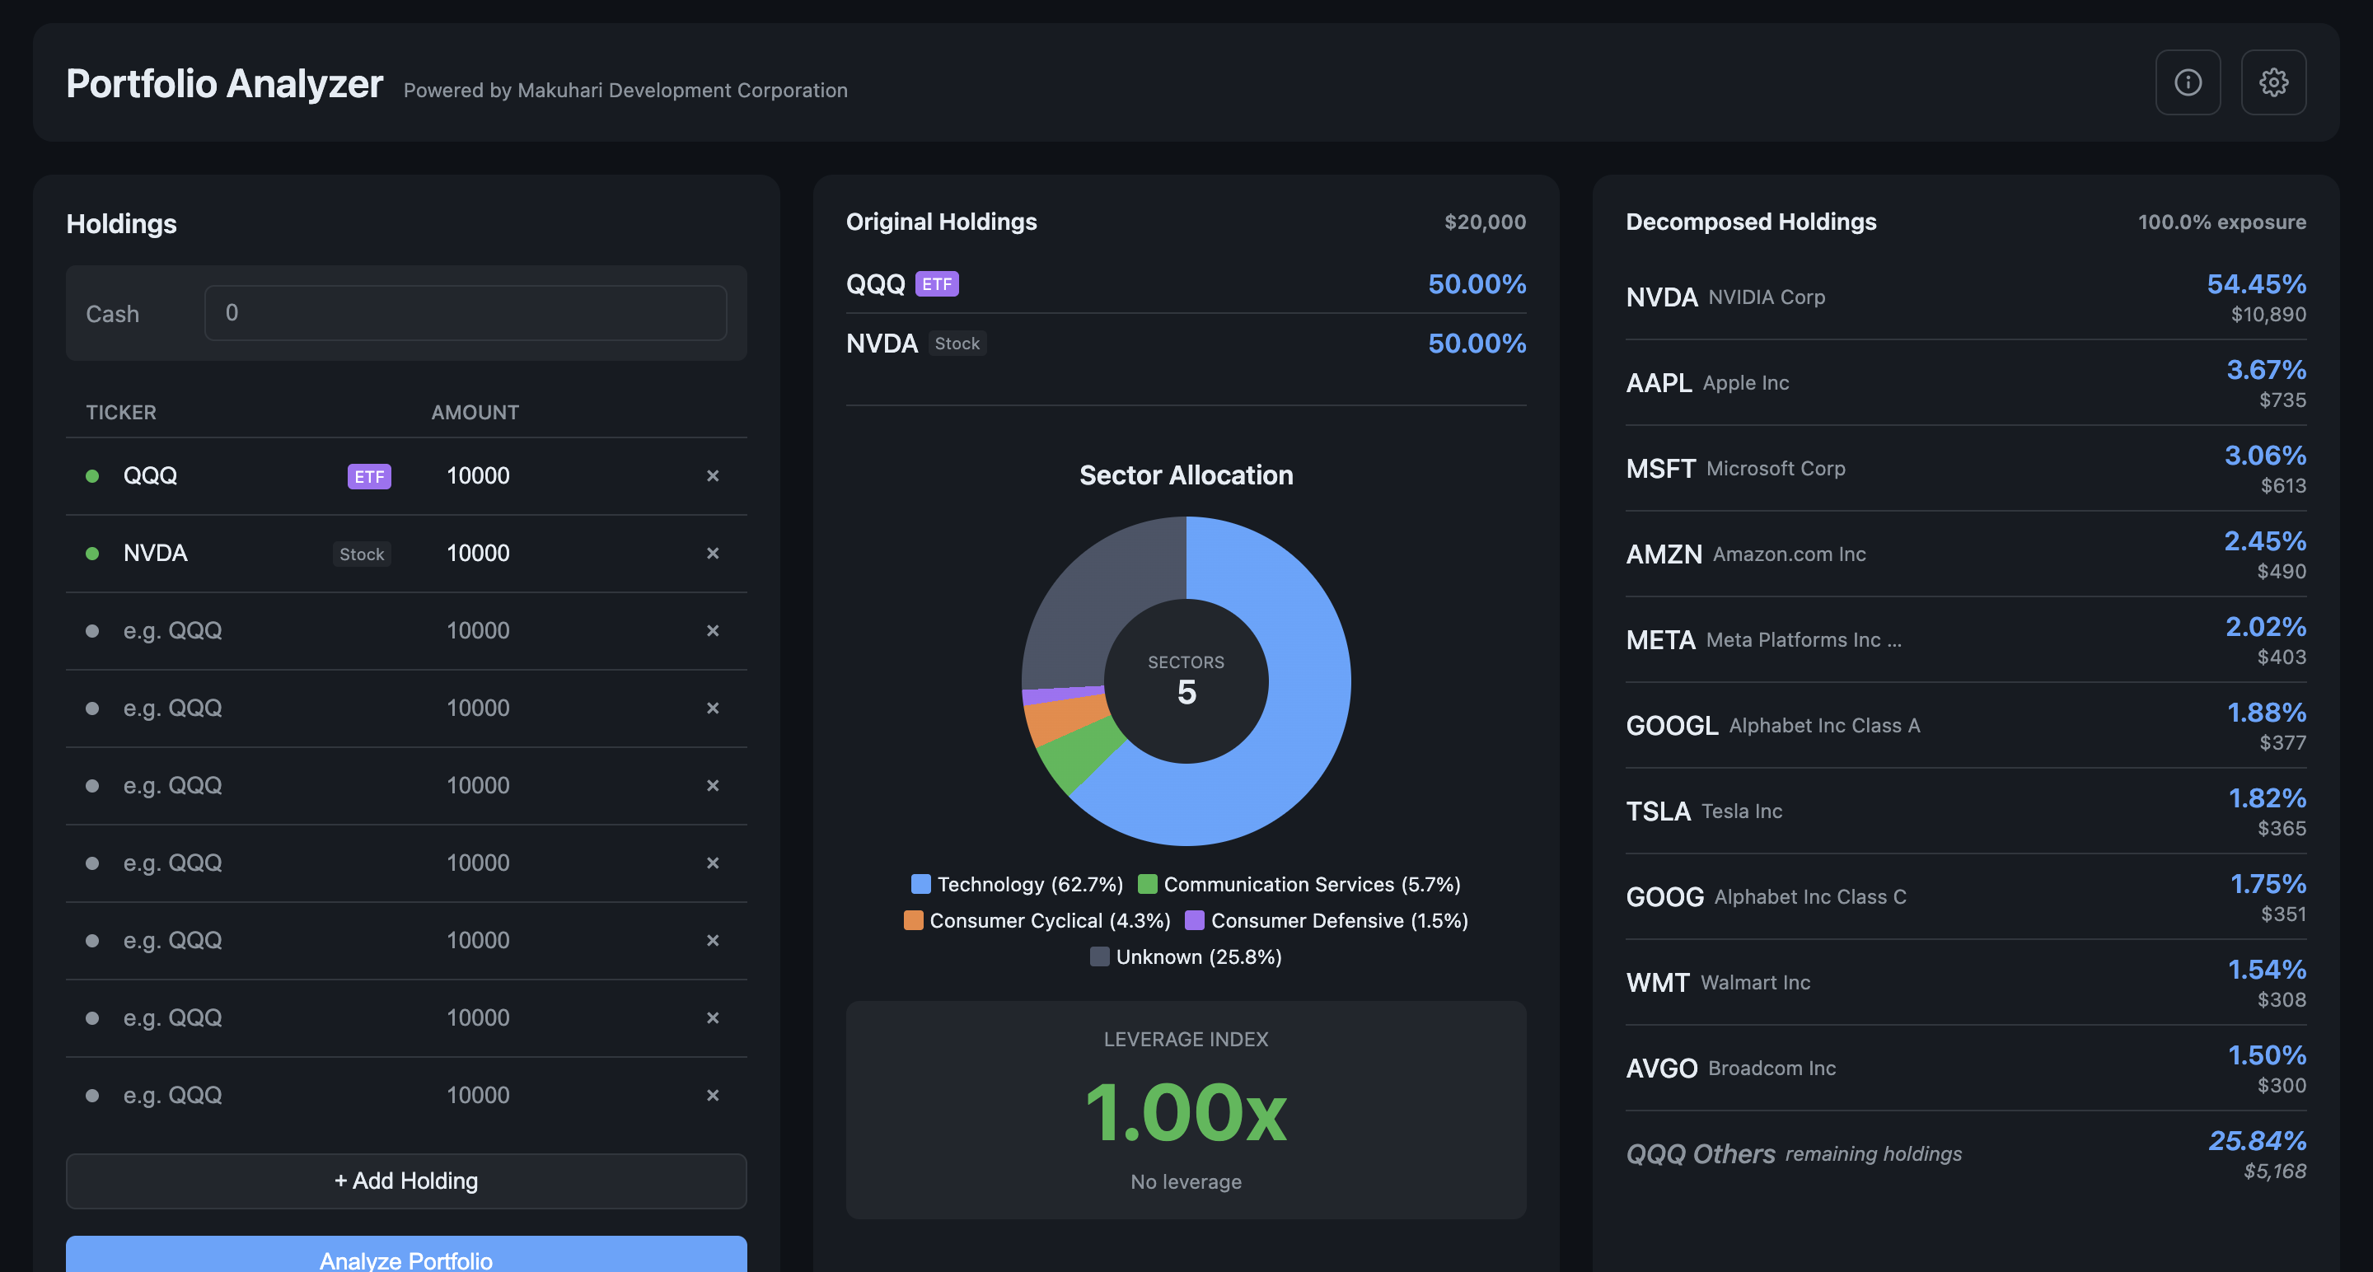
Task: Delete the first empty holding row
Action: 712,631
